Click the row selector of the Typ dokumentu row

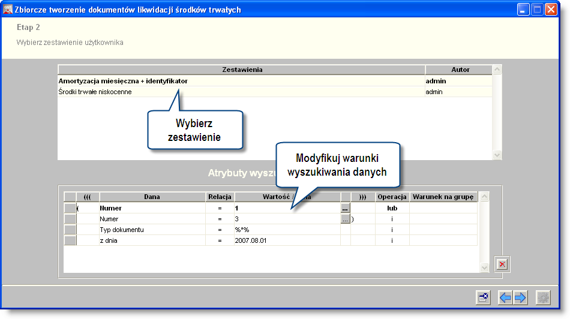(x=70, y=230)
